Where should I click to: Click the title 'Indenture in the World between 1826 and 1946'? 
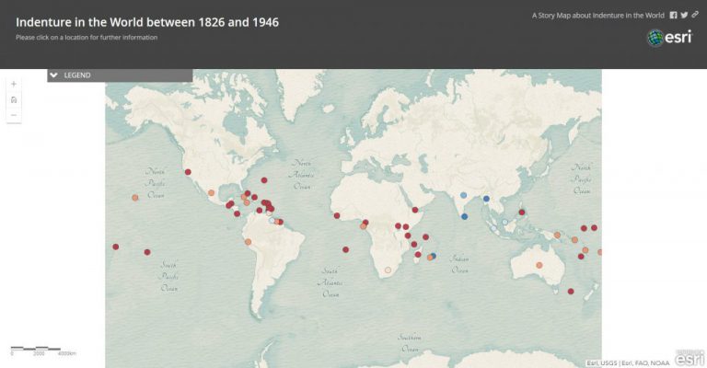coord(147,22)
